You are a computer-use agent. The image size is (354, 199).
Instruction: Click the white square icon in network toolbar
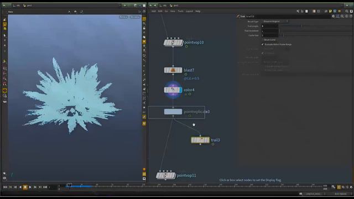(306, 11)
